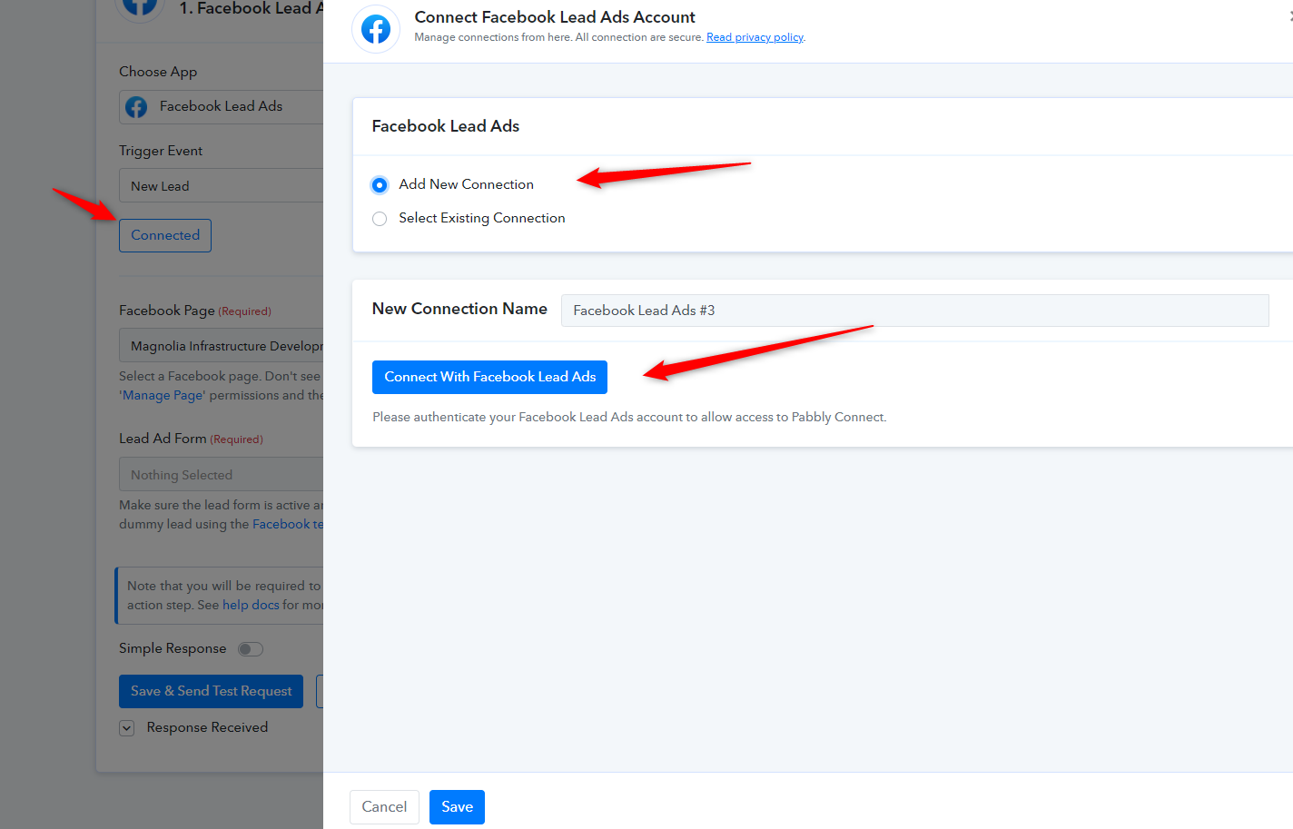Click the 'Add New Connection' label text
1293x829 pixels.
(x=466, y=184)
